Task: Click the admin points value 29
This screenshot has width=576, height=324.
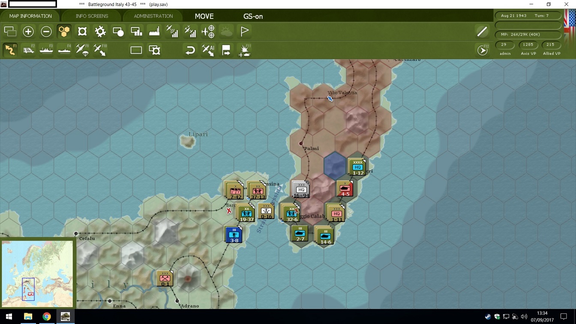Action: (504, 45)
